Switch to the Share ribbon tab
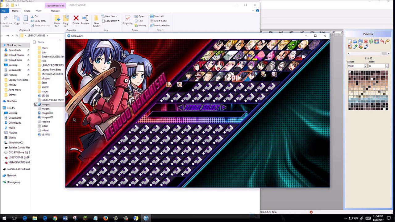Screen dimensions: 395x222 (x=27, y=11)
